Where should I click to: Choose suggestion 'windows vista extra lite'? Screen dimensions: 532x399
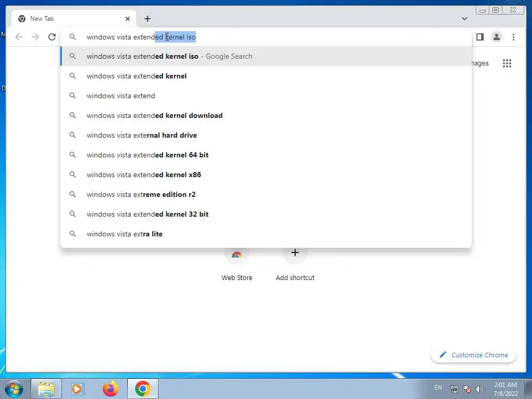point(266,234)
